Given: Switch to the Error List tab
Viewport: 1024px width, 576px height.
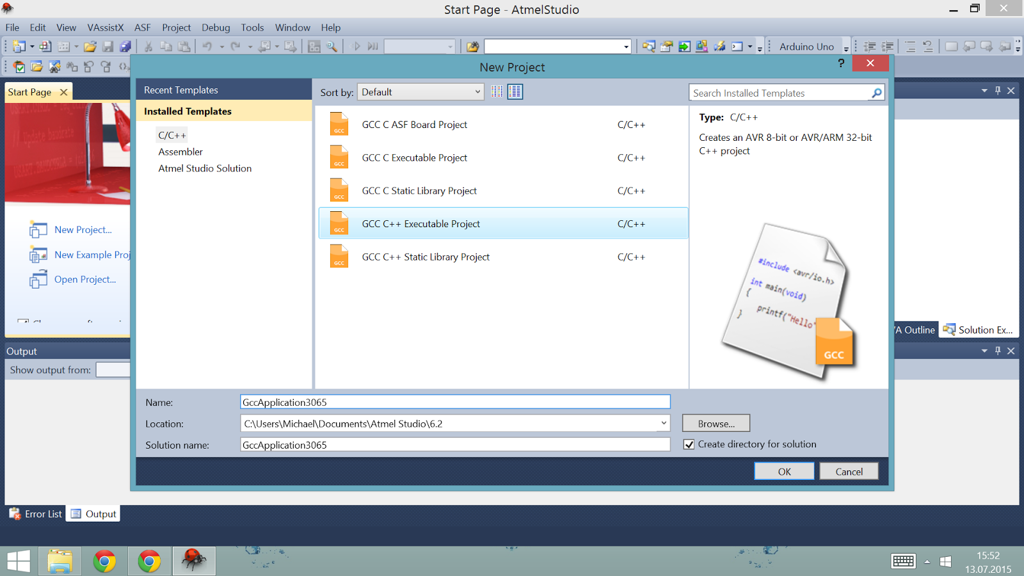Looking at the screenshot, I should [x=36, y=514].
